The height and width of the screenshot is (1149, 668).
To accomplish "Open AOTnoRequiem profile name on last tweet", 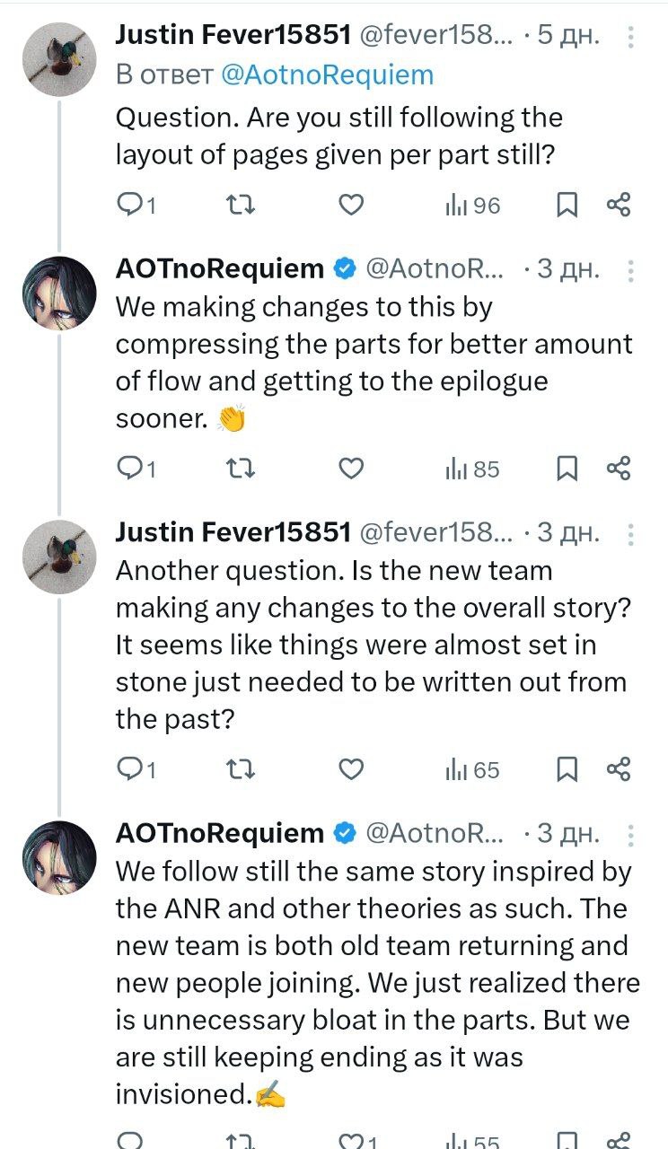I will coord(219,833).
